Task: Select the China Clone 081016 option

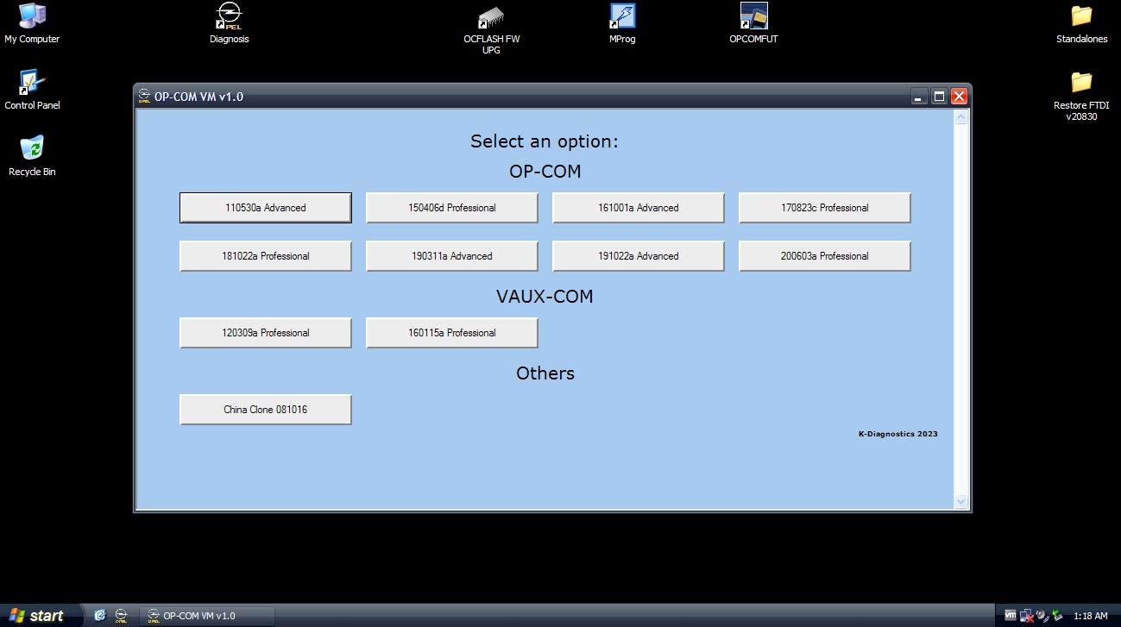Action: point(266,410)
